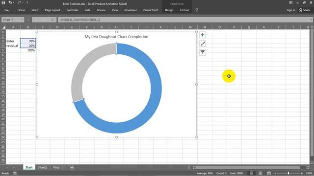Screen dimensions: 314x176
Task: Click horizontal scrollbar right arrow
Action: 308,168
